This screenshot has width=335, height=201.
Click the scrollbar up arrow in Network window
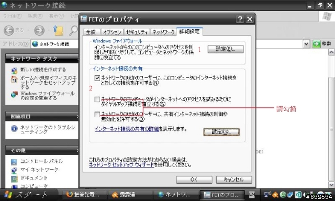pos(331,52)
